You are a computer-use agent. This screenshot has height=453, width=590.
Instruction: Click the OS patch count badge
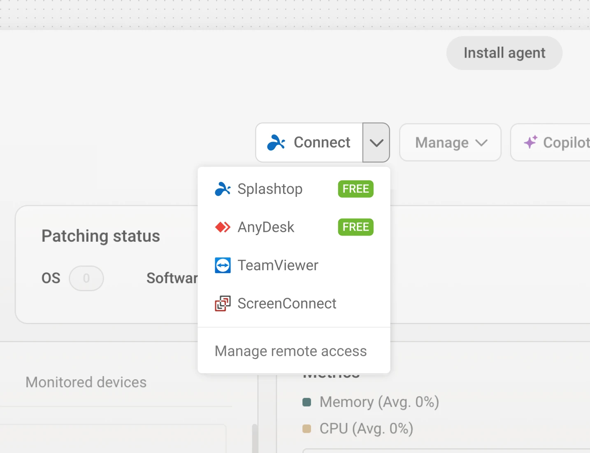tap(86, 278)
